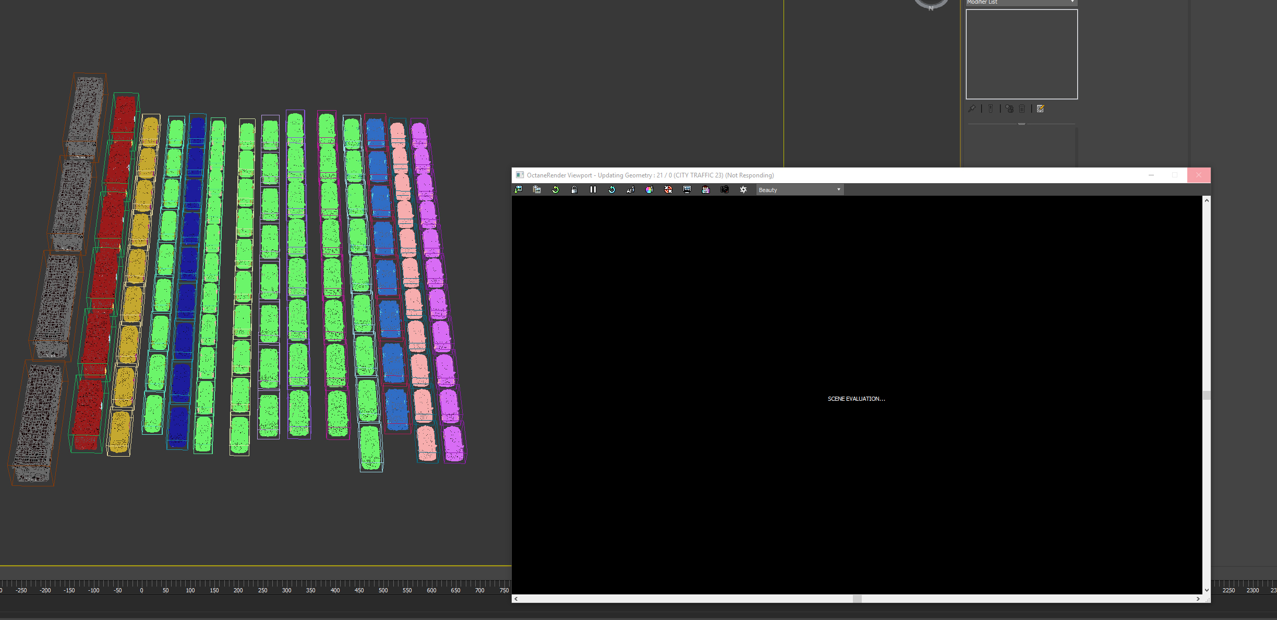Open the Beauty render pass dropdown
Screen dimensions: 1277x620
(800, 189)
